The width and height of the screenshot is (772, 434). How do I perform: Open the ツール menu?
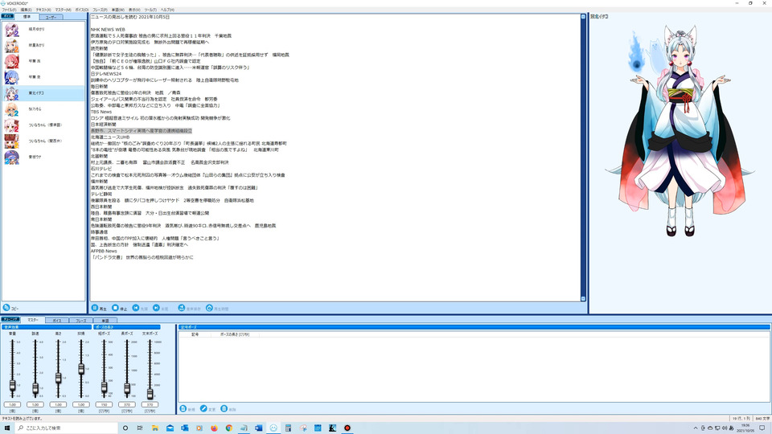[150, 10]
